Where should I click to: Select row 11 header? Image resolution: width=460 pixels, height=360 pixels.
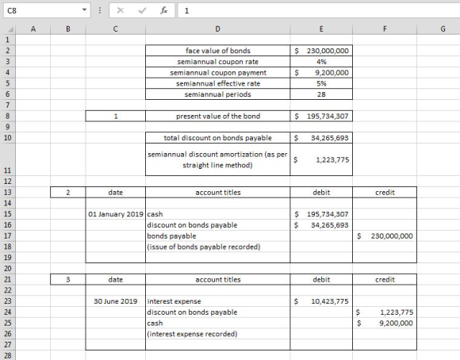point(8,159)
